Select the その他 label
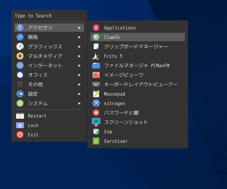The image size is (227, 189). tap(35, 84)
